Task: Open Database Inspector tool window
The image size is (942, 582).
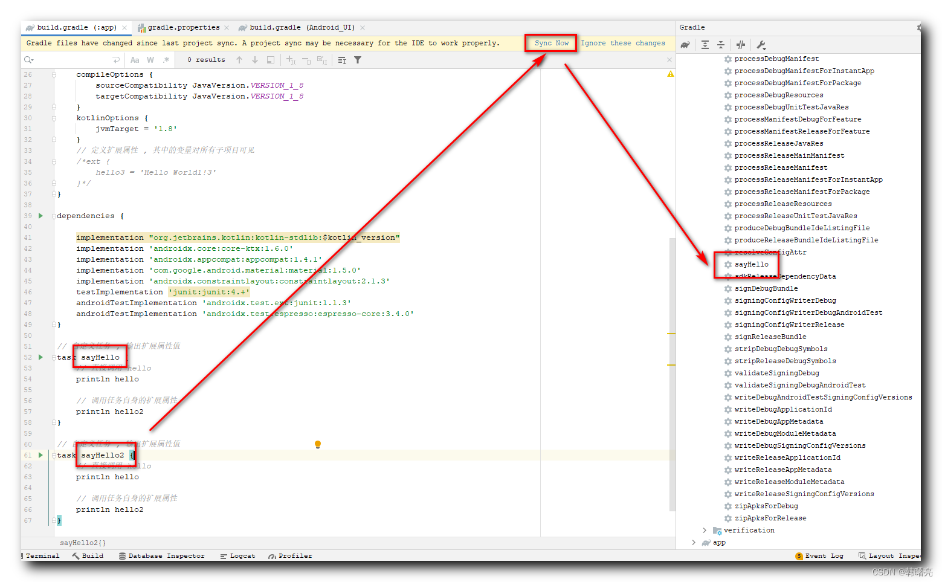Action: tap(161, 555)
